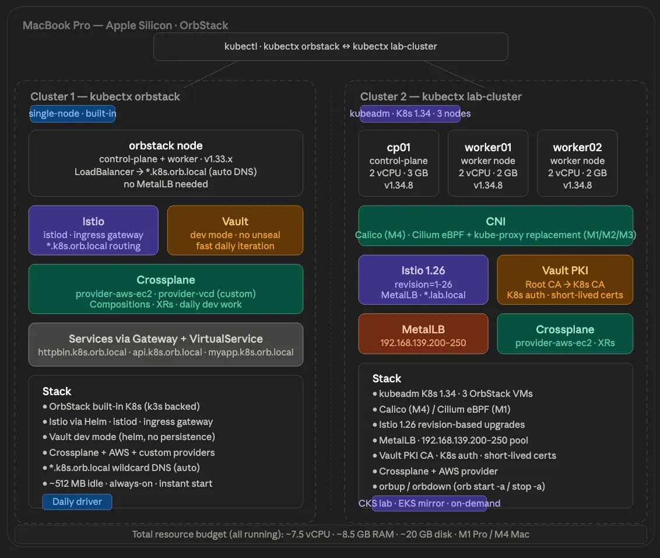
Task: Click 'Crossplane + AWS + custom providers' bullet
Action: click(129, 452)
